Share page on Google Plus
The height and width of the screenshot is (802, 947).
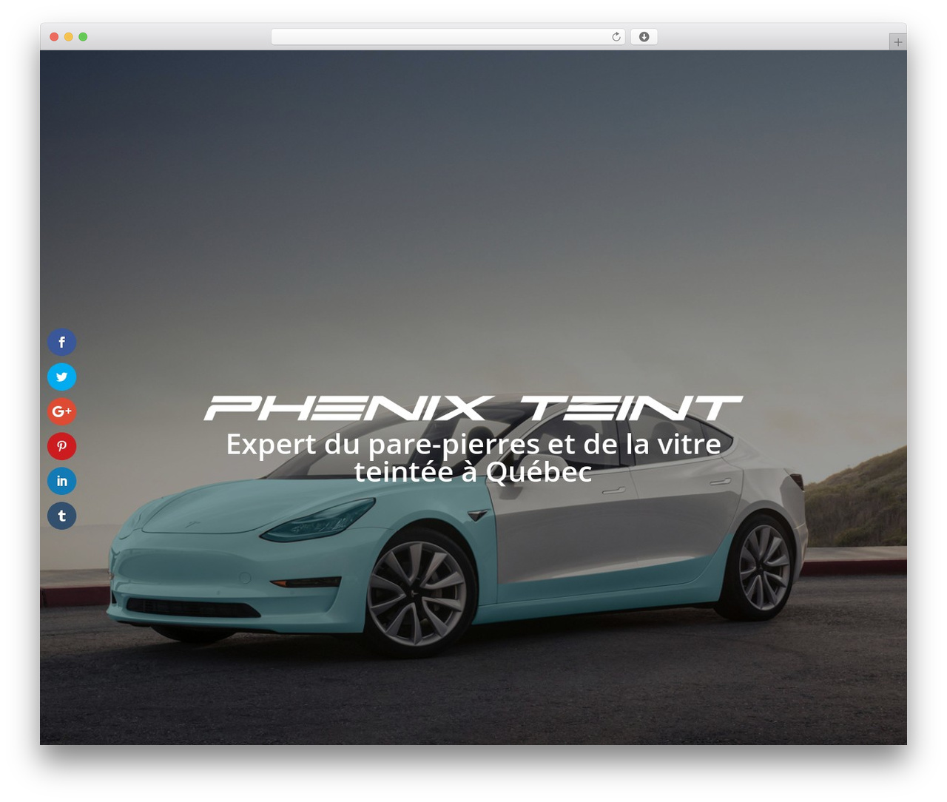(x=62, y=411)
